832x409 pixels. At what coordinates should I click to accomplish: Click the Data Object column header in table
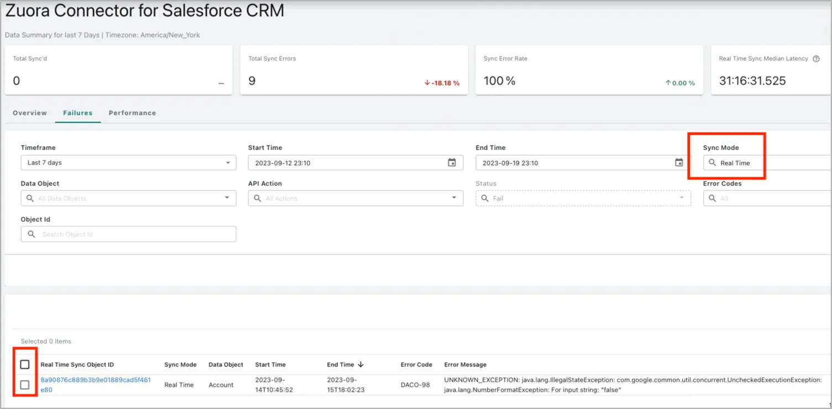[226, 365]
